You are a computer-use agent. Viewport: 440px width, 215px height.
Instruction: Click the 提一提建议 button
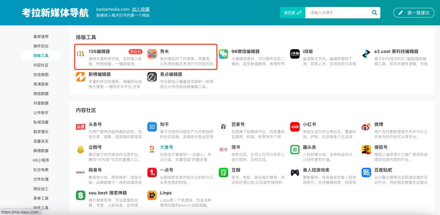click(x=414, y=13)
